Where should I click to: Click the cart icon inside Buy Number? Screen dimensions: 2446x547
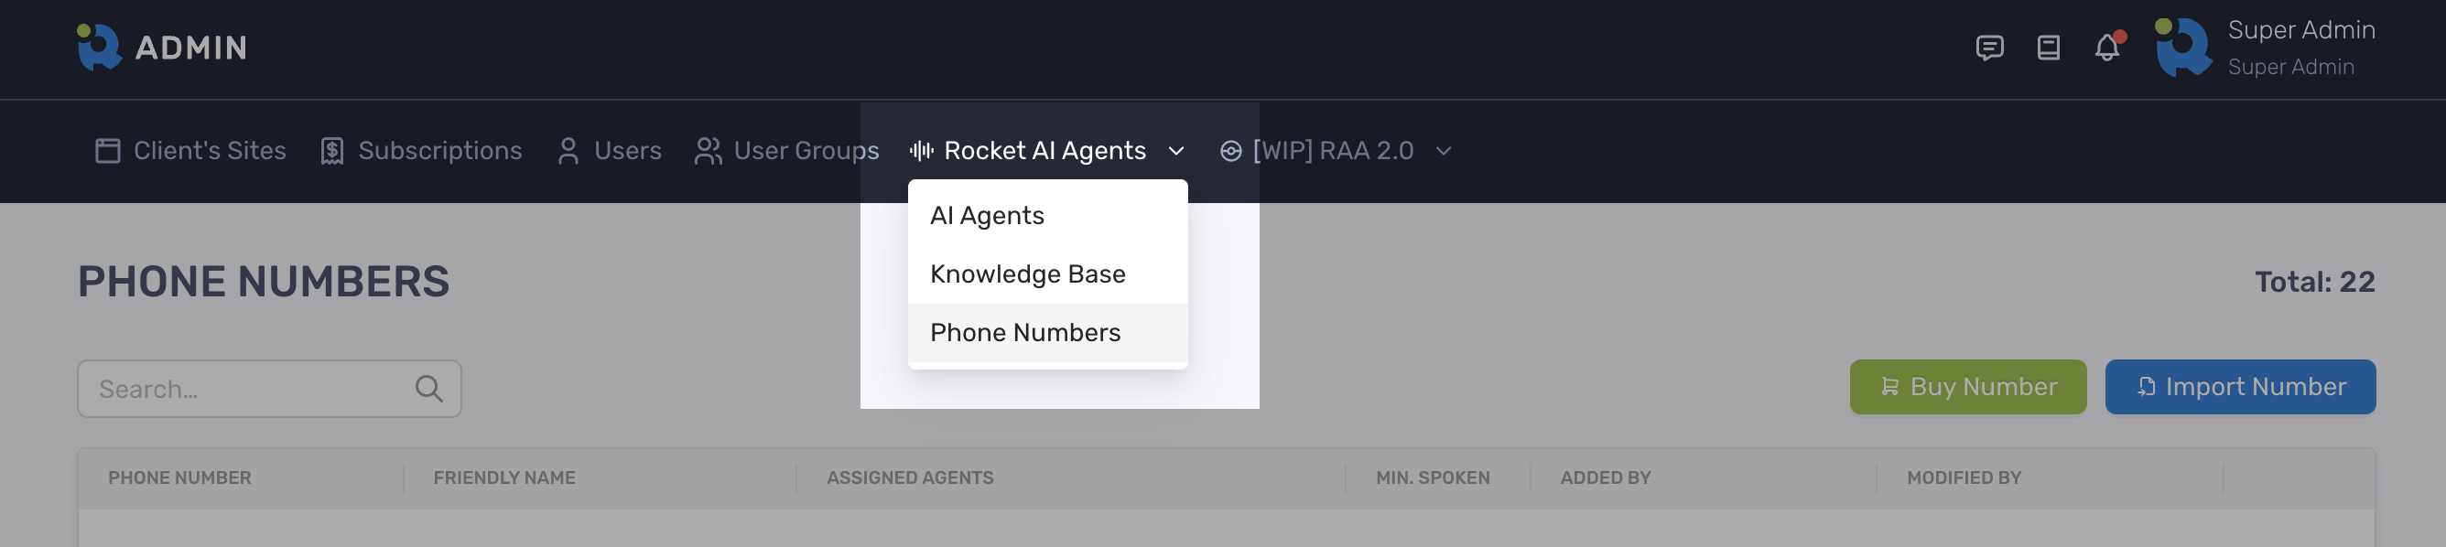(1889, 387)
